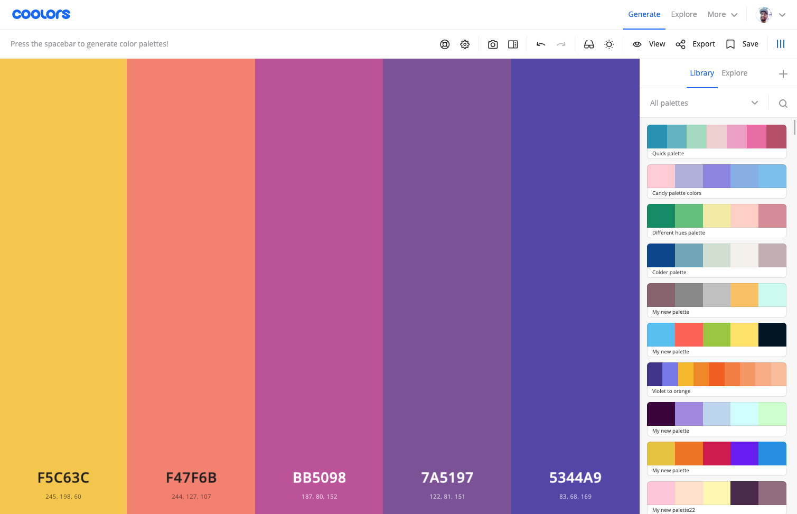Screen dimensions: 797x514
Task: Collapse the library sidebar with the bars icon
Action: [x=780, y=44]
